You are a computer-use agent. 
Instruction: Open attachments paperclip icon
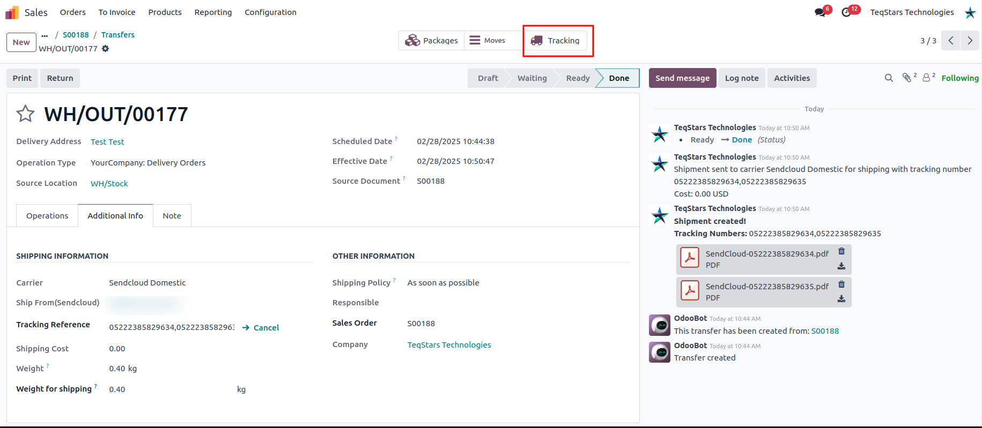907,78
